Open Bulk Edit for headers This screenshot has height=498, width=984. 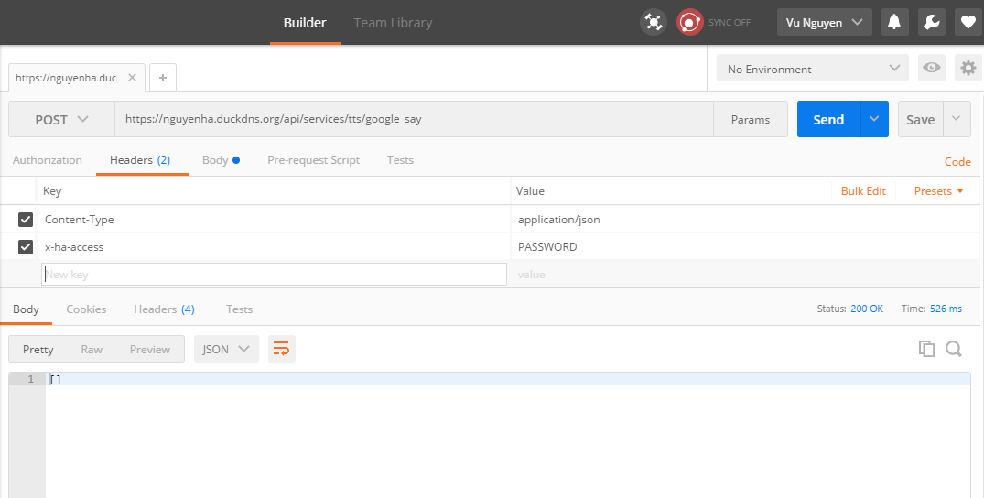coord(863,191)
